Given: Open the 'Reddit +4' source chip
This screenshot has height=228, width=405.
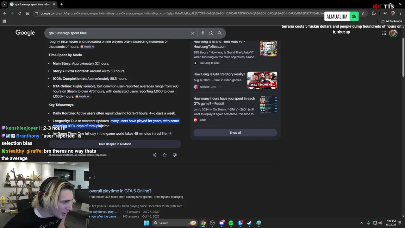Looking at the screenshot, I should [82, 97].
